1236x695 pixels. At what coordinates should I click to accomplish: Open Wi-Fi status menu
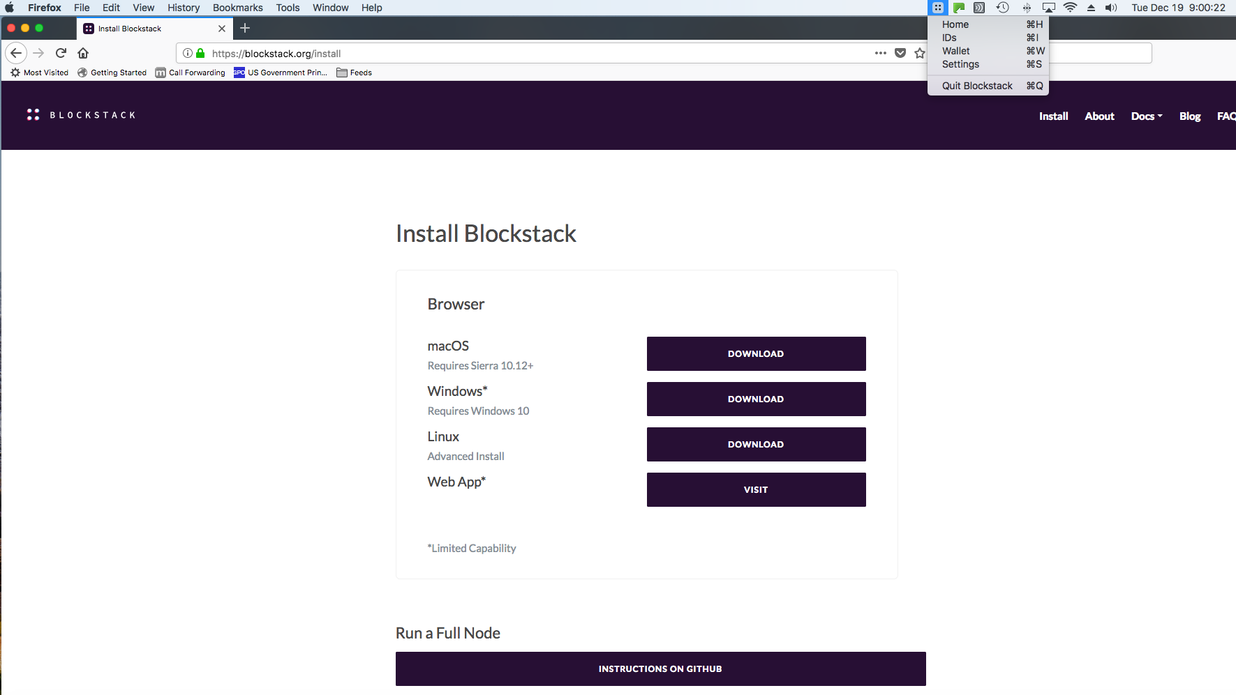click(1070, 8)
